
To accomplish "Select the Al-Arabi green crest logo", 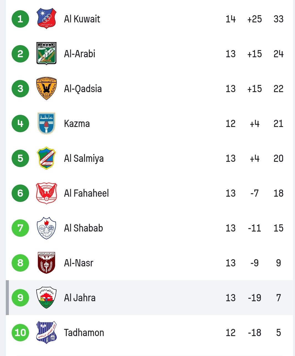I will 46,53.
